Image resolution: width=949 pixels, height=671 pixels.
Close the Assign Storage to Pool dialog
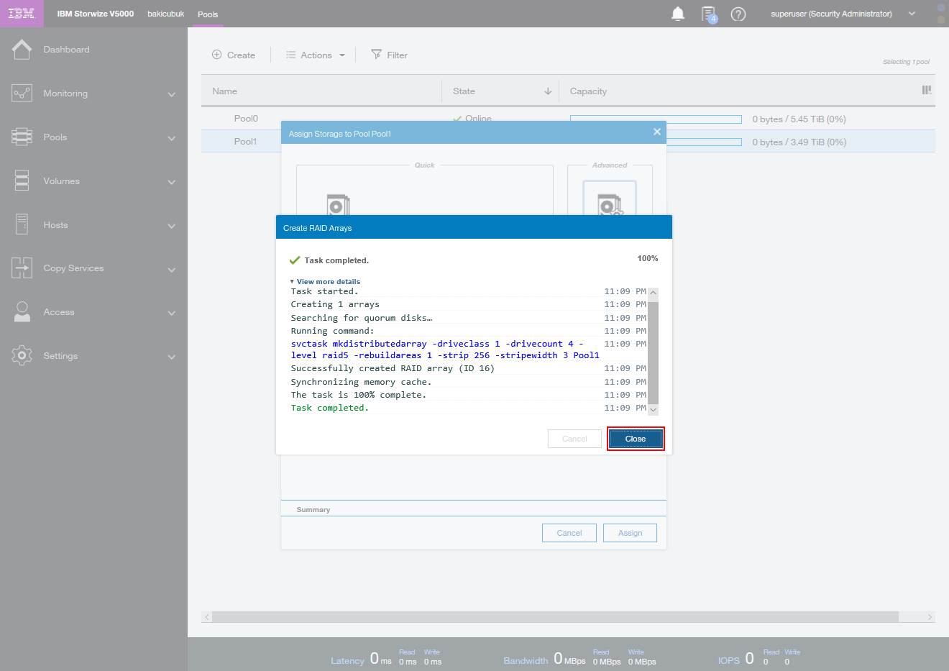click(656, 132)
